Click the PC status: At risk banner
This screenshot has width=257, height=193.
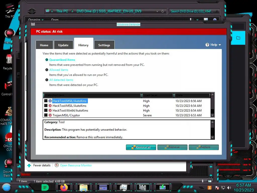(129, 31)
